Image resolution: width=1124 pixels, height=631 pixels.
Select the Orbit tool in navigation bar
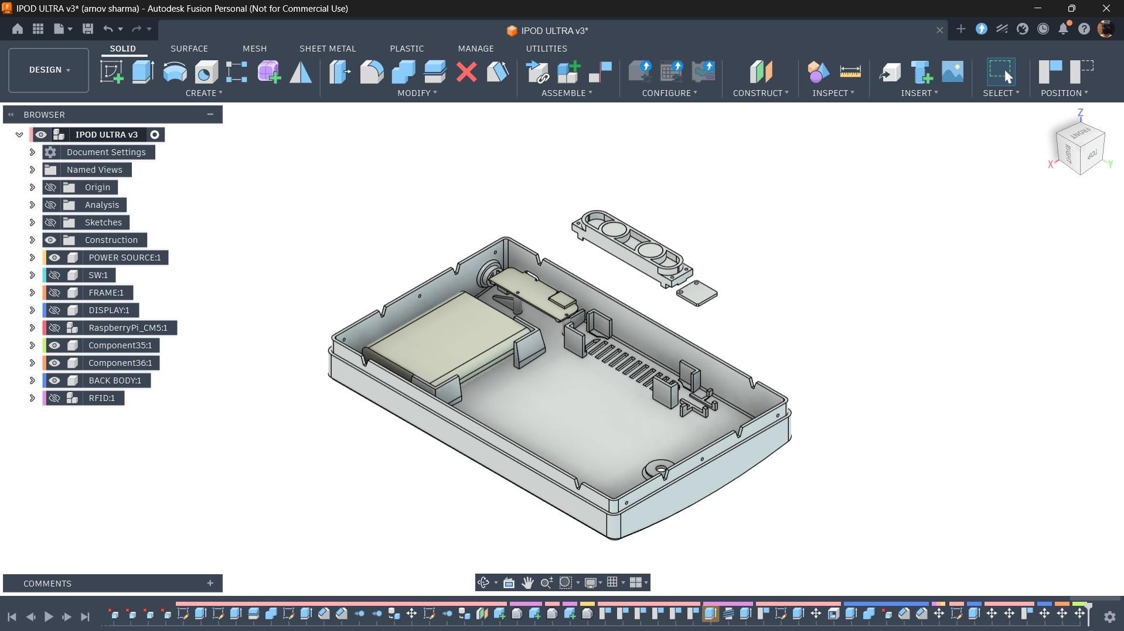(483, 582)
